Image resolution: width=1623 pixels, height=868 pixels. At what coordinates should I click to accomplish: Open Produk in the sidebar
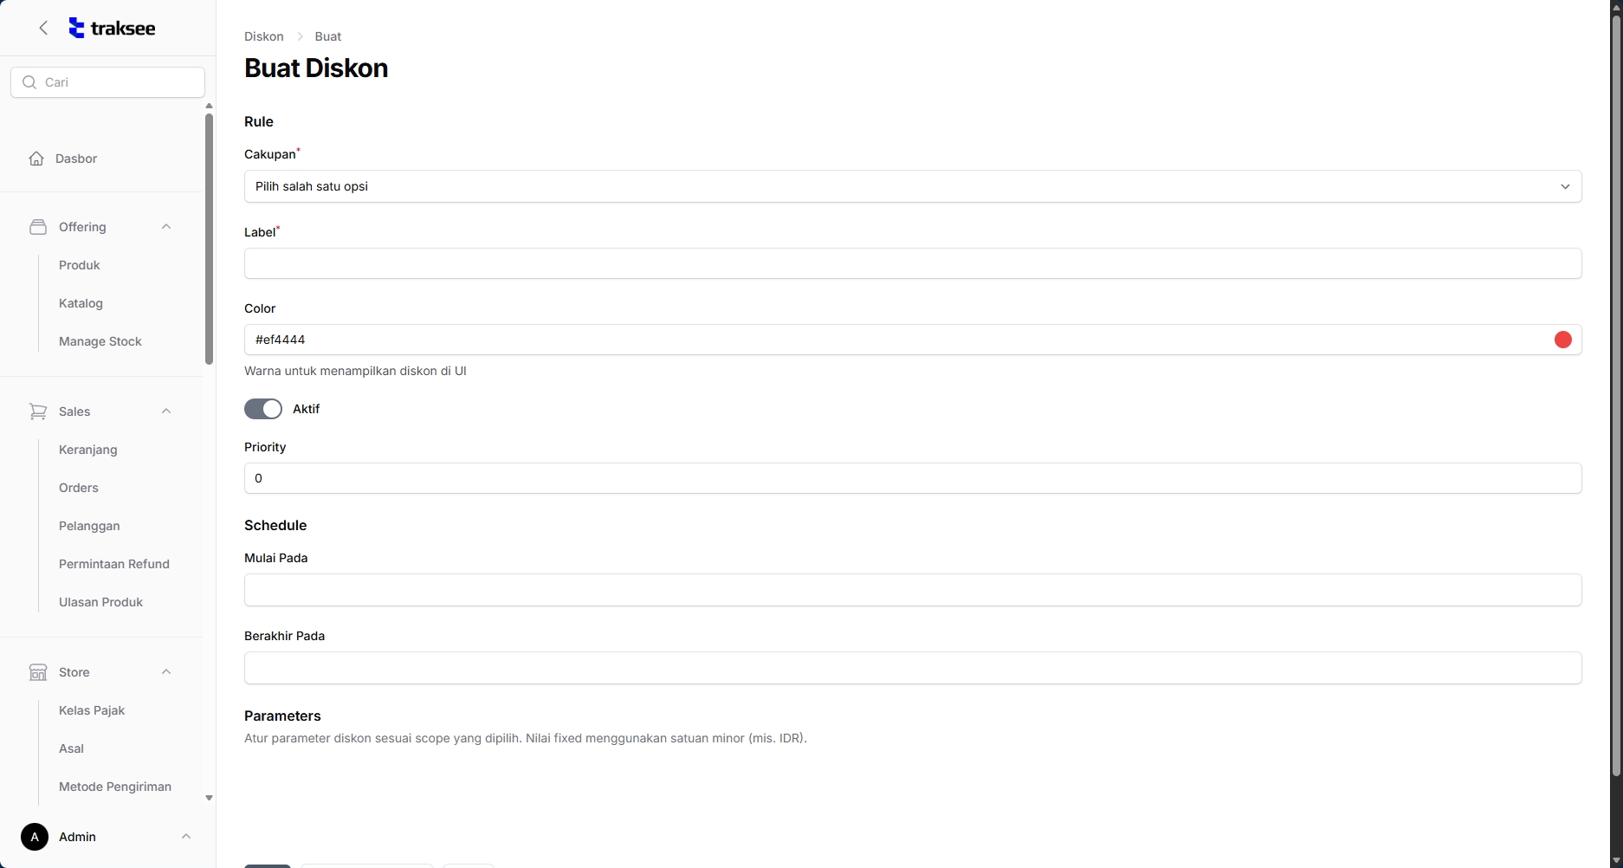point(80,265)
